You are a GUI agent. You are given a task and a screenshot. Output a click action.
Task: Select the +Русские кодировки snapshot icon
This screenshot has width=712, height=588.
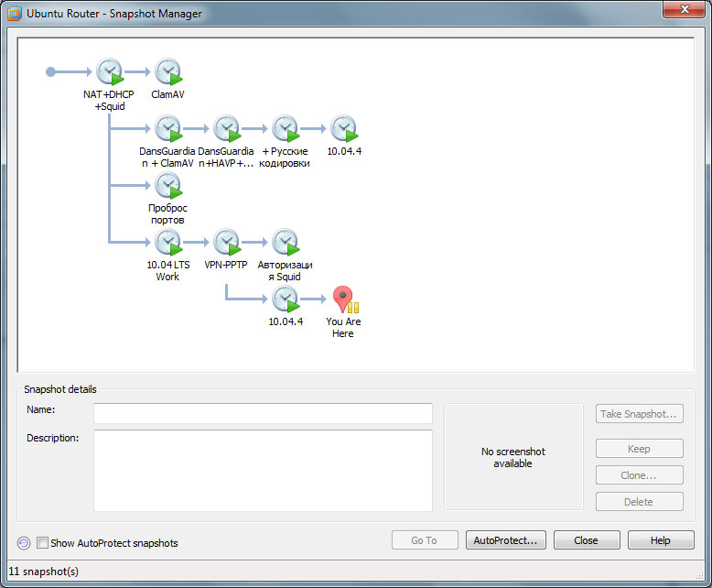(286, 128)
